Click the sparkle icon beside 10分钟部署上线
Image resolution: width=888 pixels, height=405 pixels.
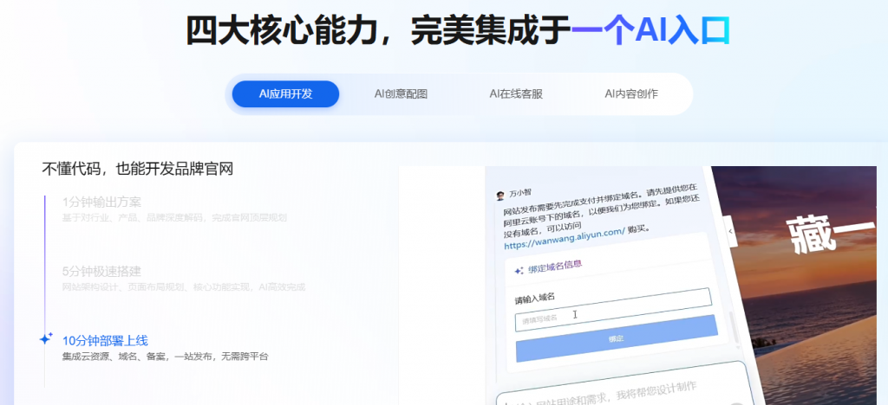[46, 339]
